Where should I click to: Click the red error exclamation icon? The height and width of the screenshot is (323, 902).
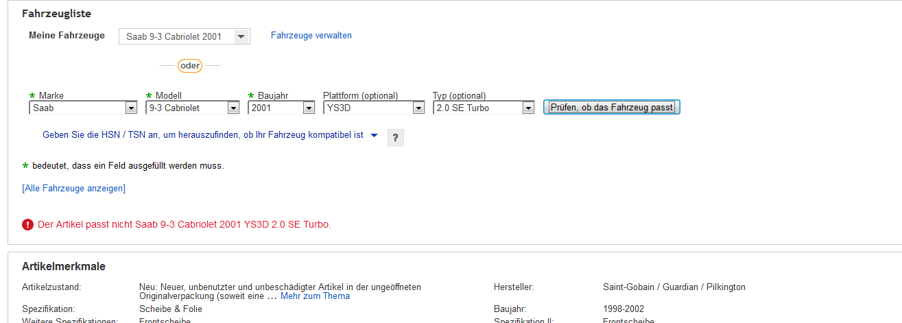[27, 224]
